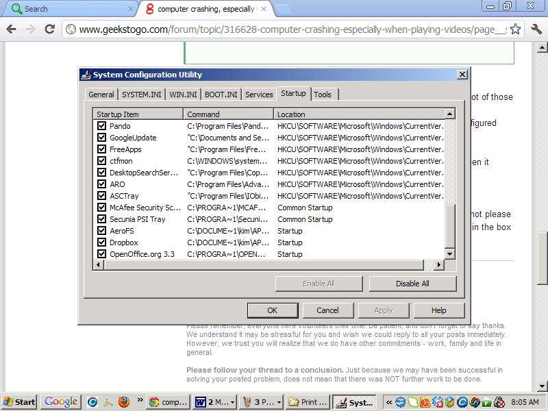The height and width of the screenshot is (411, 548).
Task: Cancel the System Configuration Utility dialog
Action: tap(328, 310)
